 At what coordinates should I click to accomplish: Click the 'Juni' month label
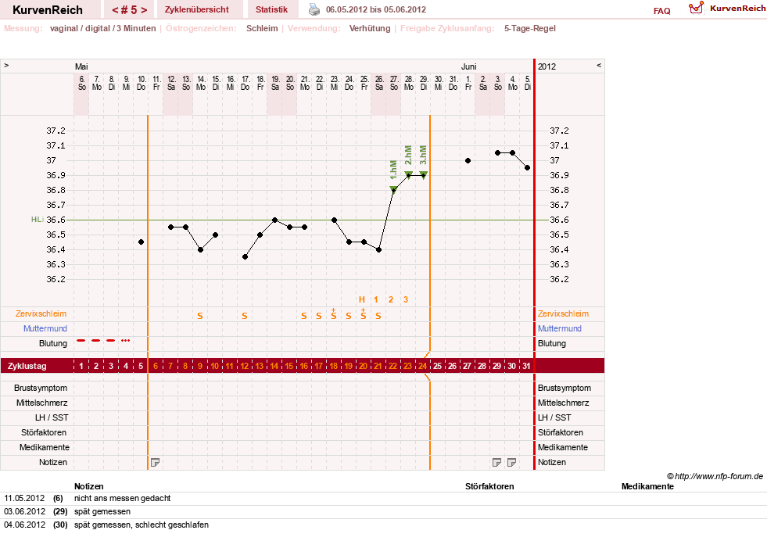click(468, 66)
